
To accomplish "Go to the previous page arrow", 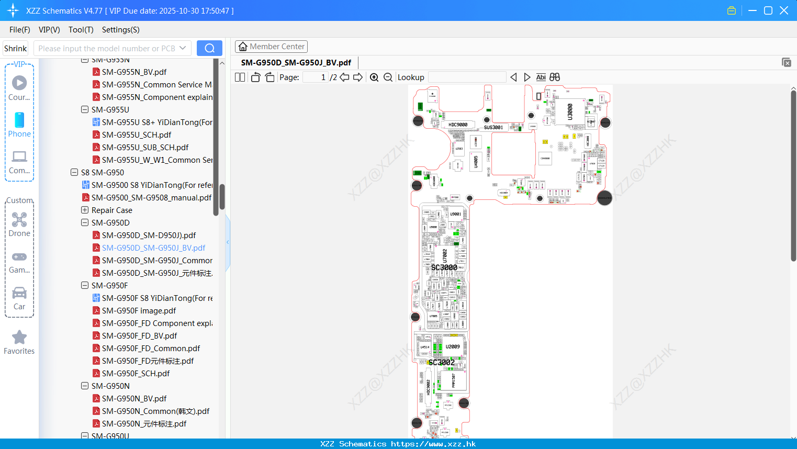I will pos(344,77).
